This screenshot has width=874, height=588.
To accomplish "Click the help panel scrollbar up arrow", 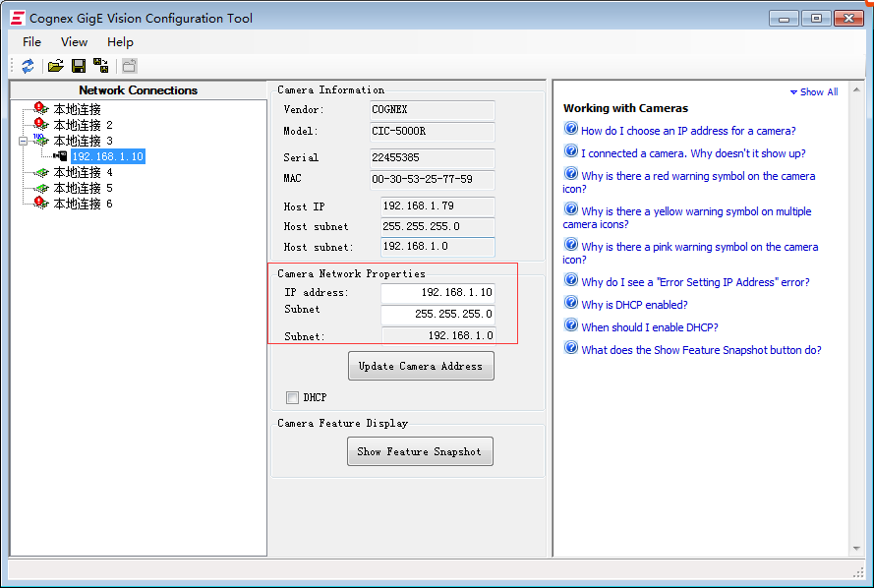I will 856,89.
